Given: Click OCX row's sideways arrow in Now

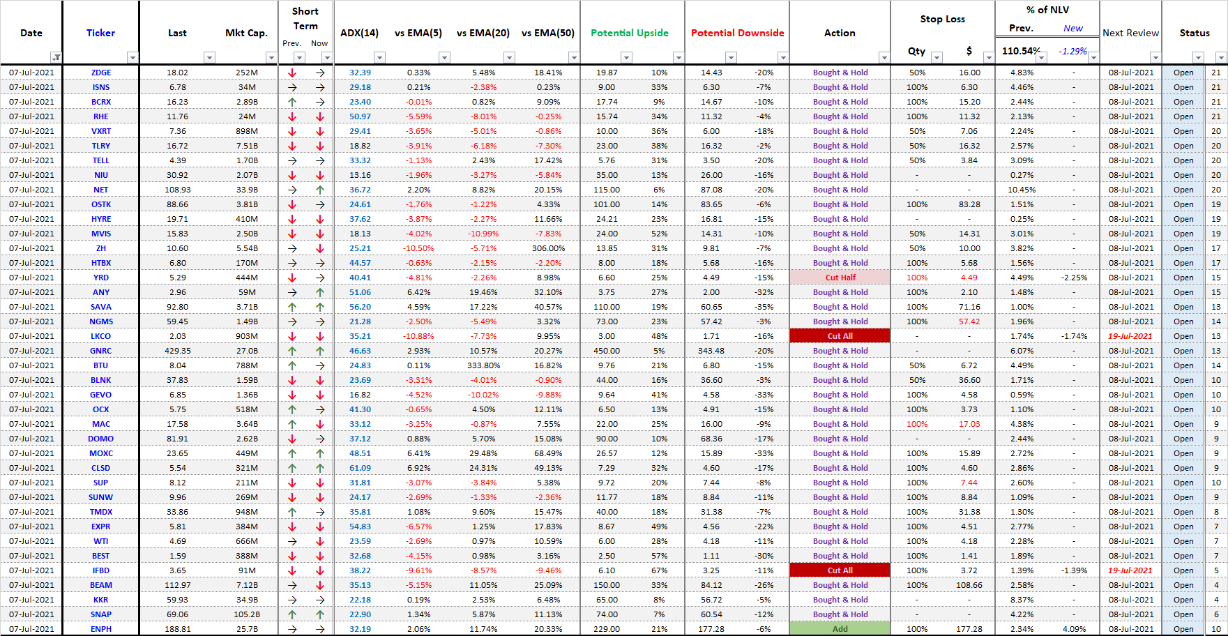Looking at the screenshot, I should 320,409.
